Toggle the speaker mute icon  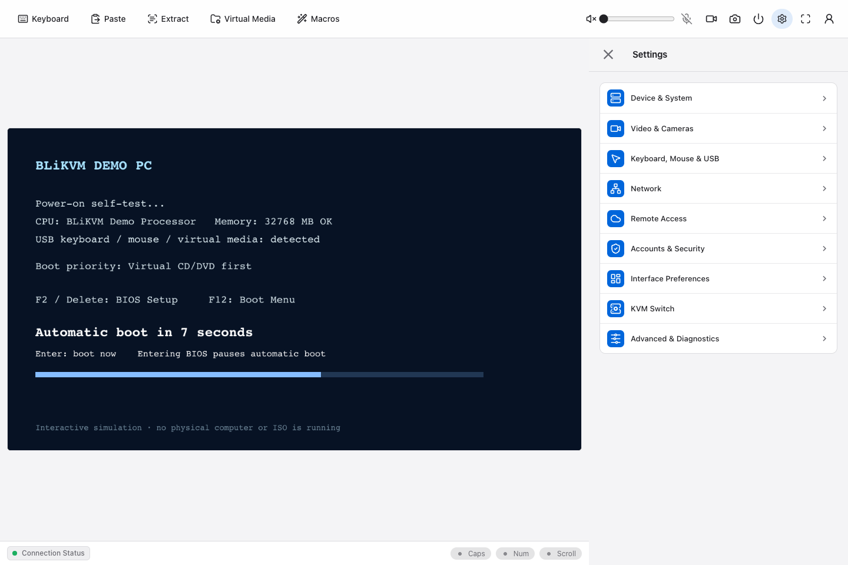point(591,19)
